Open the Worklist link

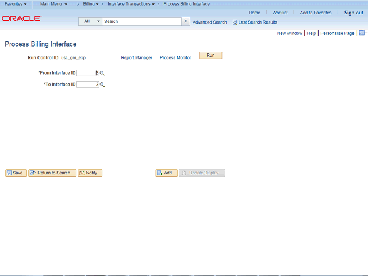click(x=280, y=13)
